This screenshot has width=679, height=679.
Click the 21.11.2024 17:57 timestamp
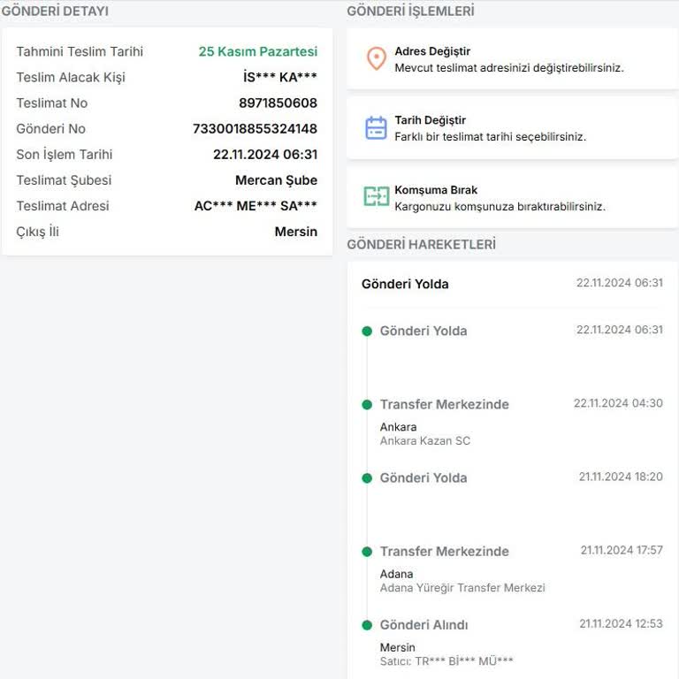pyautogui.click(x=622, y=550)
